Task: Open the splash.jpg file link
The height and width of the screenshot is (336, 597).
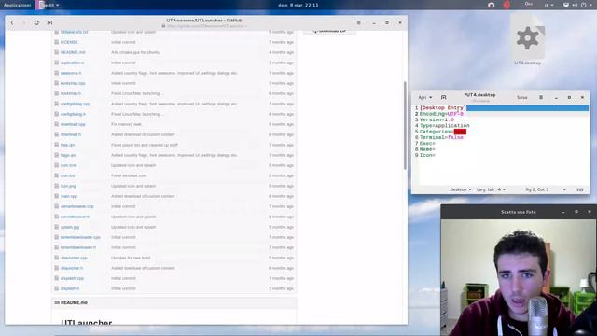Action: [x=70, y=228]
